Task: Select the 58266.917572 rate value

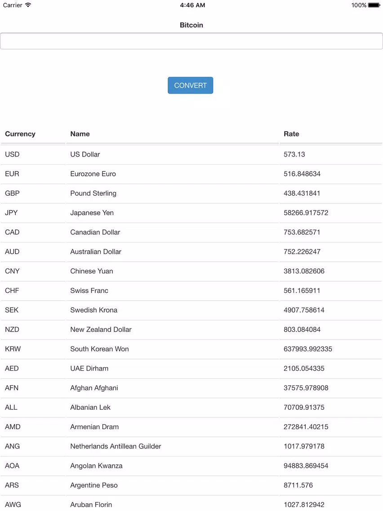Action: (x=306, y=213)
